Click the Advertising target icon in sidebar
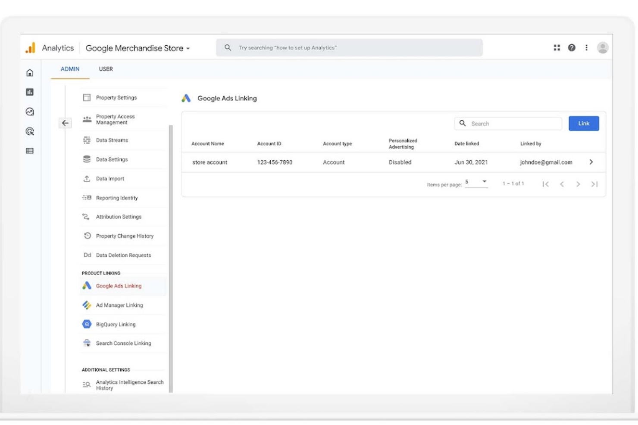This screenshot has height=425, width=638. click(x=29, y=132)
